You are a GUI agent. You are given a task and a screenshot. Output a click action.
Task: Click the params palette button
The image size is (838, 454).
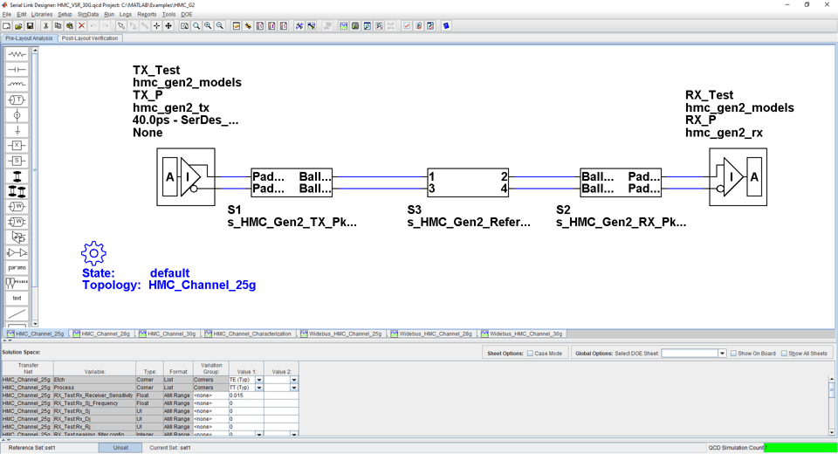tap(17, 267)
